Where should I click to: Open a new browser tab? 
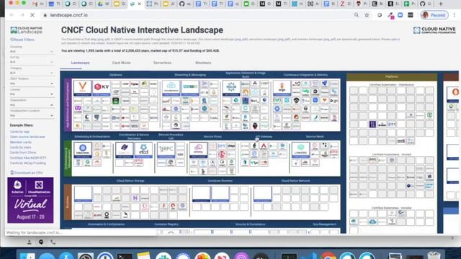coord(440,4)
